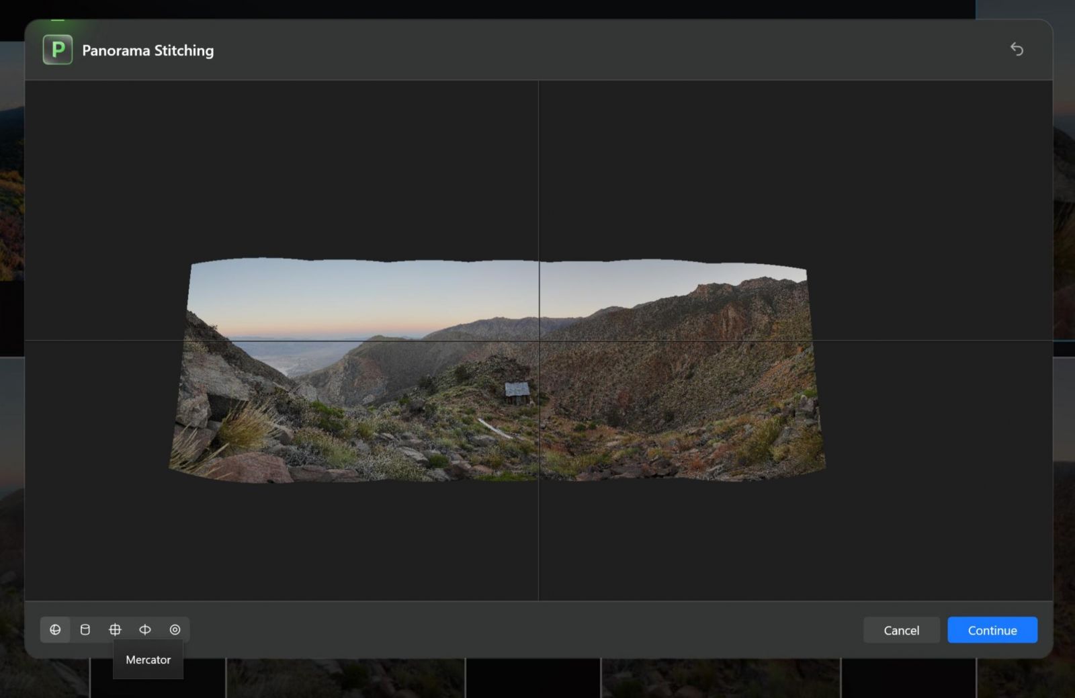
Task: Click the undo arrow in the top corner
Action: (1017, 50)
